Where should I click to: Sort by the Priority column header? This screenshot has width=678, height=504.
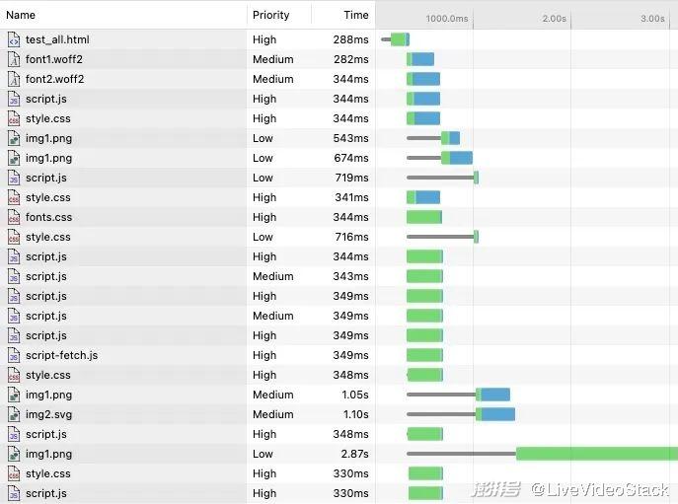click(x=270, y=15)
